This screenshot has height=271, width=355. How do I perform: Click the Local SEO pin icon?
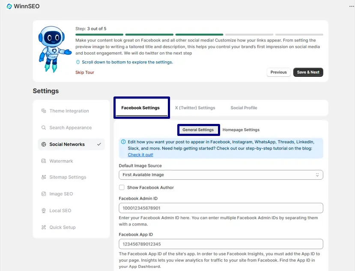click(44, 211)
